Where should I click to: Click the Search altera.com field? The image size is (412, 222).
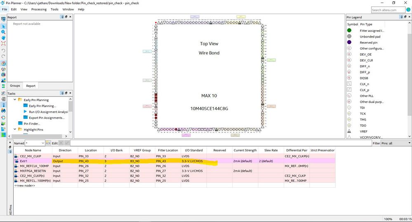[x=388, y=10]
